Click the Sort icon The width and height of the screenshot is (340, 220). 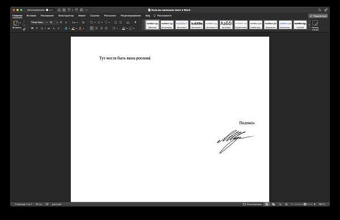click(128, 22)
